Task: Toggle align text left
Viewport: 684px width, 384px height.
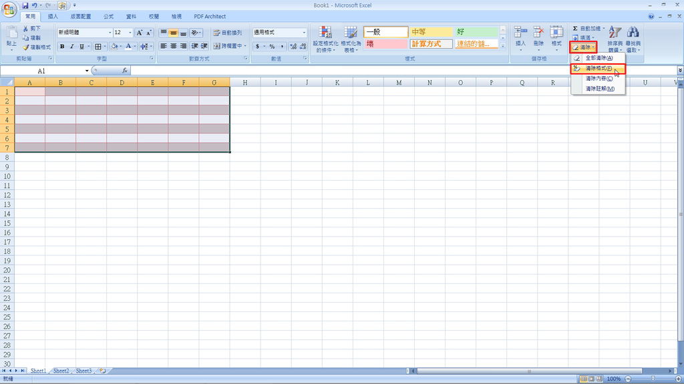Action: click(x=163, y=46)
